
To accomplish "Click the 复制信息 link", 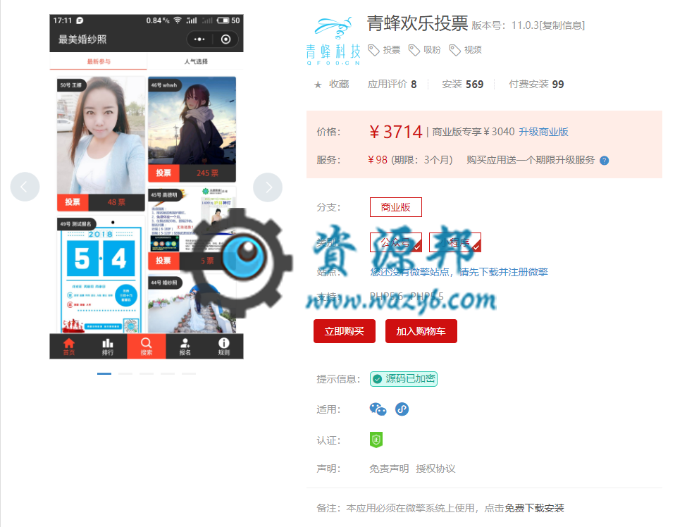I will pyautogui.click(x=562, y=25).
